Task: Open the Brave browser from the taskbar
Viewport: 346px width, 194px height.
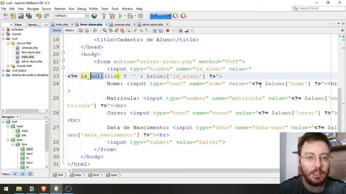Action: click(x=44, y=189)
